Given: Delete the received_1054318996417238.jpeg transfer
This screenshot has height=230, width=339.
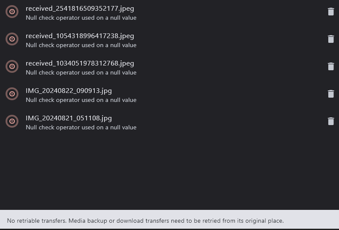Looking at the screenshot, I should click(331, 39).
